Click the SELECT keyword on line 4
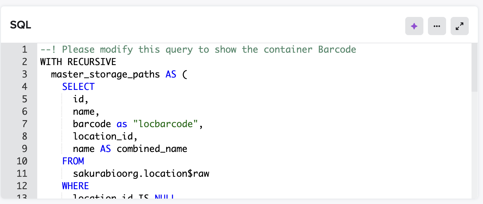This screenshot has width=483, height=204. point(78,87)
